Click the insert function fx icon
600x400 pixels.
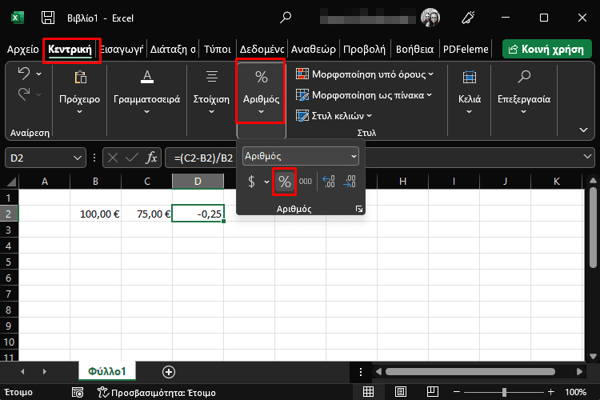pos(151,158)
